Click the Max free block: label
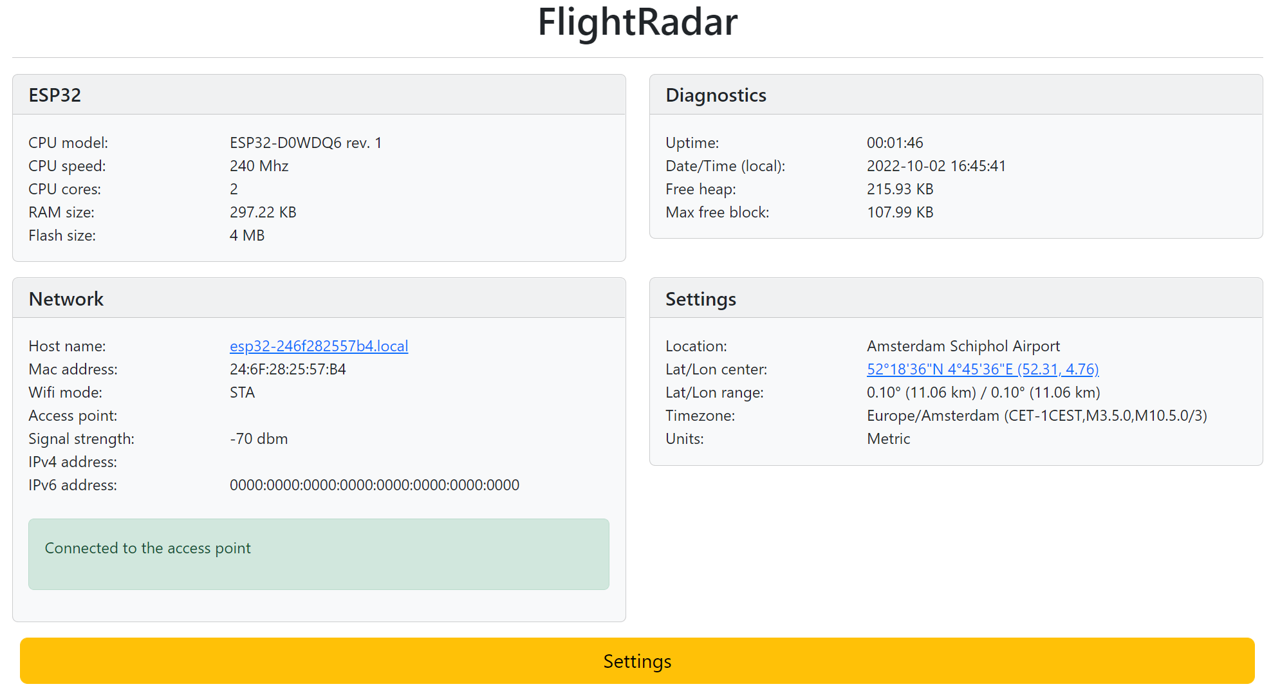This screenshot has width=1280, height=691. 717,212
